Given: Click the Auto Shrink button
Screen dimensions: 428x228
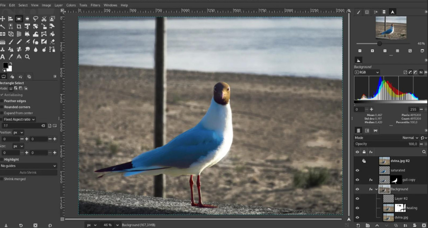Looking at the screenshot, I should pos(28,173).
